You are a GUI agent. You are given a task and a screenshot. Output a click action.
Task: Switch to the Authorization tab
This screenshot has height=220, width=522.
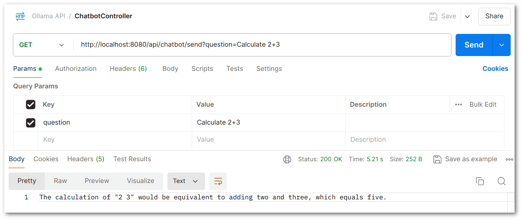pos(76,69)
